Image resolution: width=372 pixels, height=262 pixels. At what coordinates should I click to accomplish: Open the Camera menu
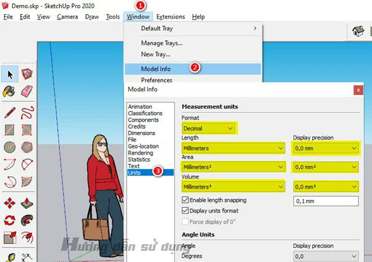click(x=67, y=17)
